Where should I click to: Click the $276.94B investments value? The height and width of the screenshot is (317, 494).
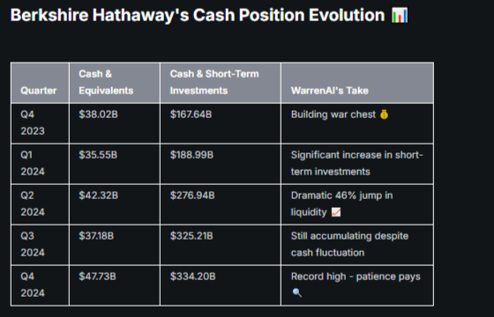[x=192, y=195]
